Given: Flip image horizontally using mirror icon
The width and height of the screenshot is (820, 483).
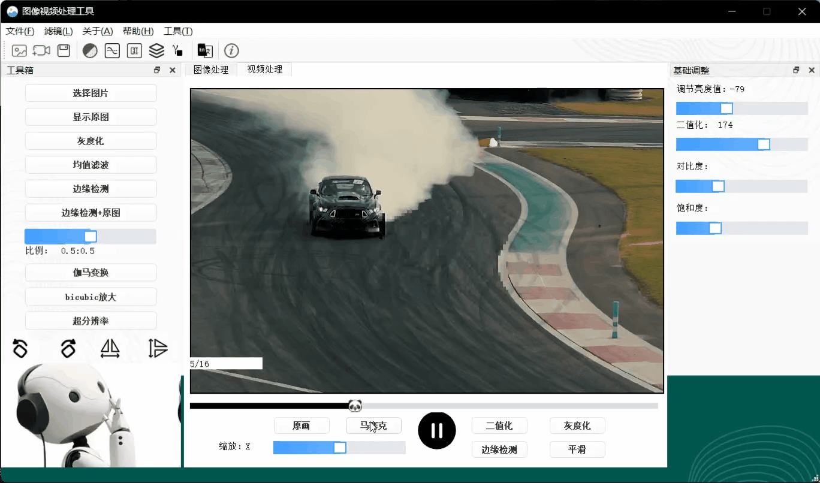Looking at the screenshot, I should pos(110,348).
